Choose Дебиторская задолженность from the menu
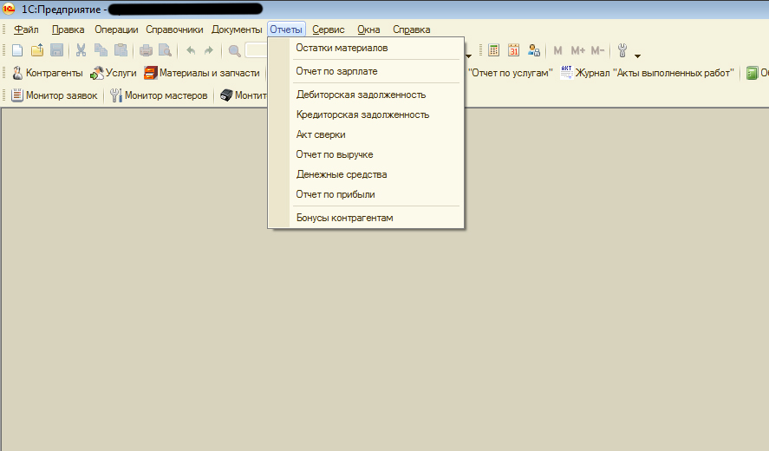The height and width of the screenshot is (451, 769). coord(361,95)
